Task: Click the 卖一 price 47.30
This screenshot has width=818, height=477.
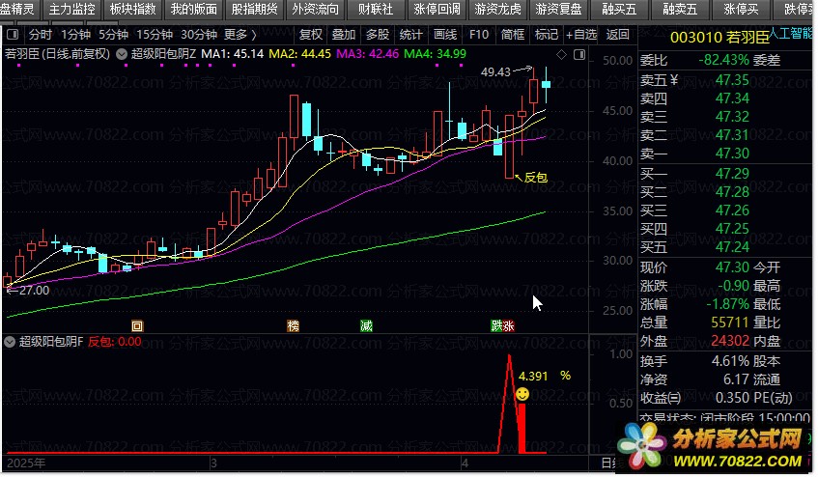Action: tap(732, 154)
